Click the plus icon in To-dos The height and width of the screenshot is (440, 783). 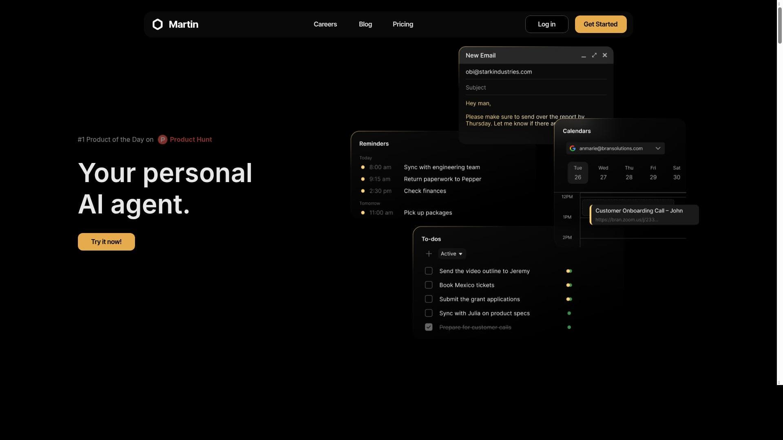coord(429,254)
